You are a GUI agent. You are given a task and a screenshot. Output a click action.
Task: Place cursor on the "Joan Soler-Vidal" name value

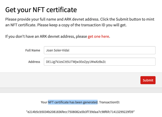pos(58,50)
